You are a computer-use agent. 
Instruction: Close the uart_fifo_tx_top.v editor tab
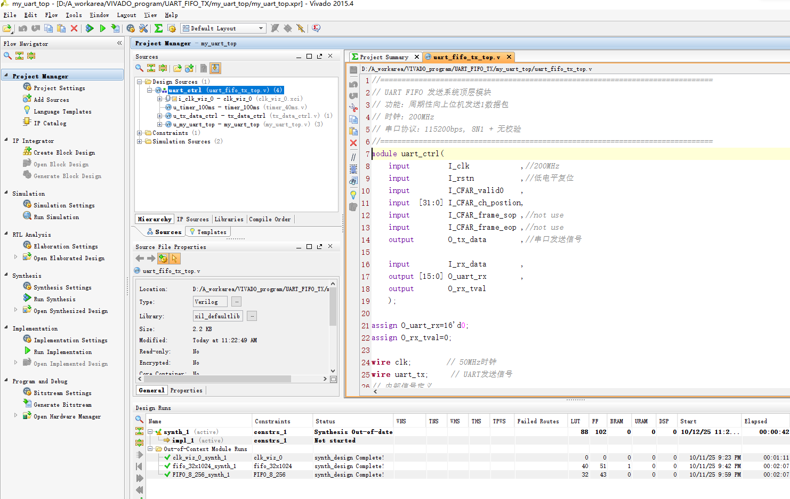pyautogui.click(x=509, y=57)
